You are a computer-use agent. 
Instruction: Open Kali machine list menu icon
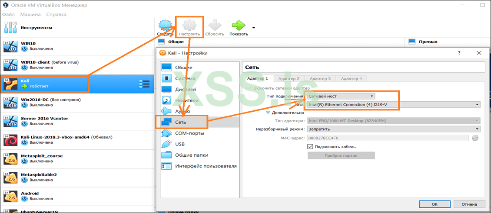click(144, 84)
